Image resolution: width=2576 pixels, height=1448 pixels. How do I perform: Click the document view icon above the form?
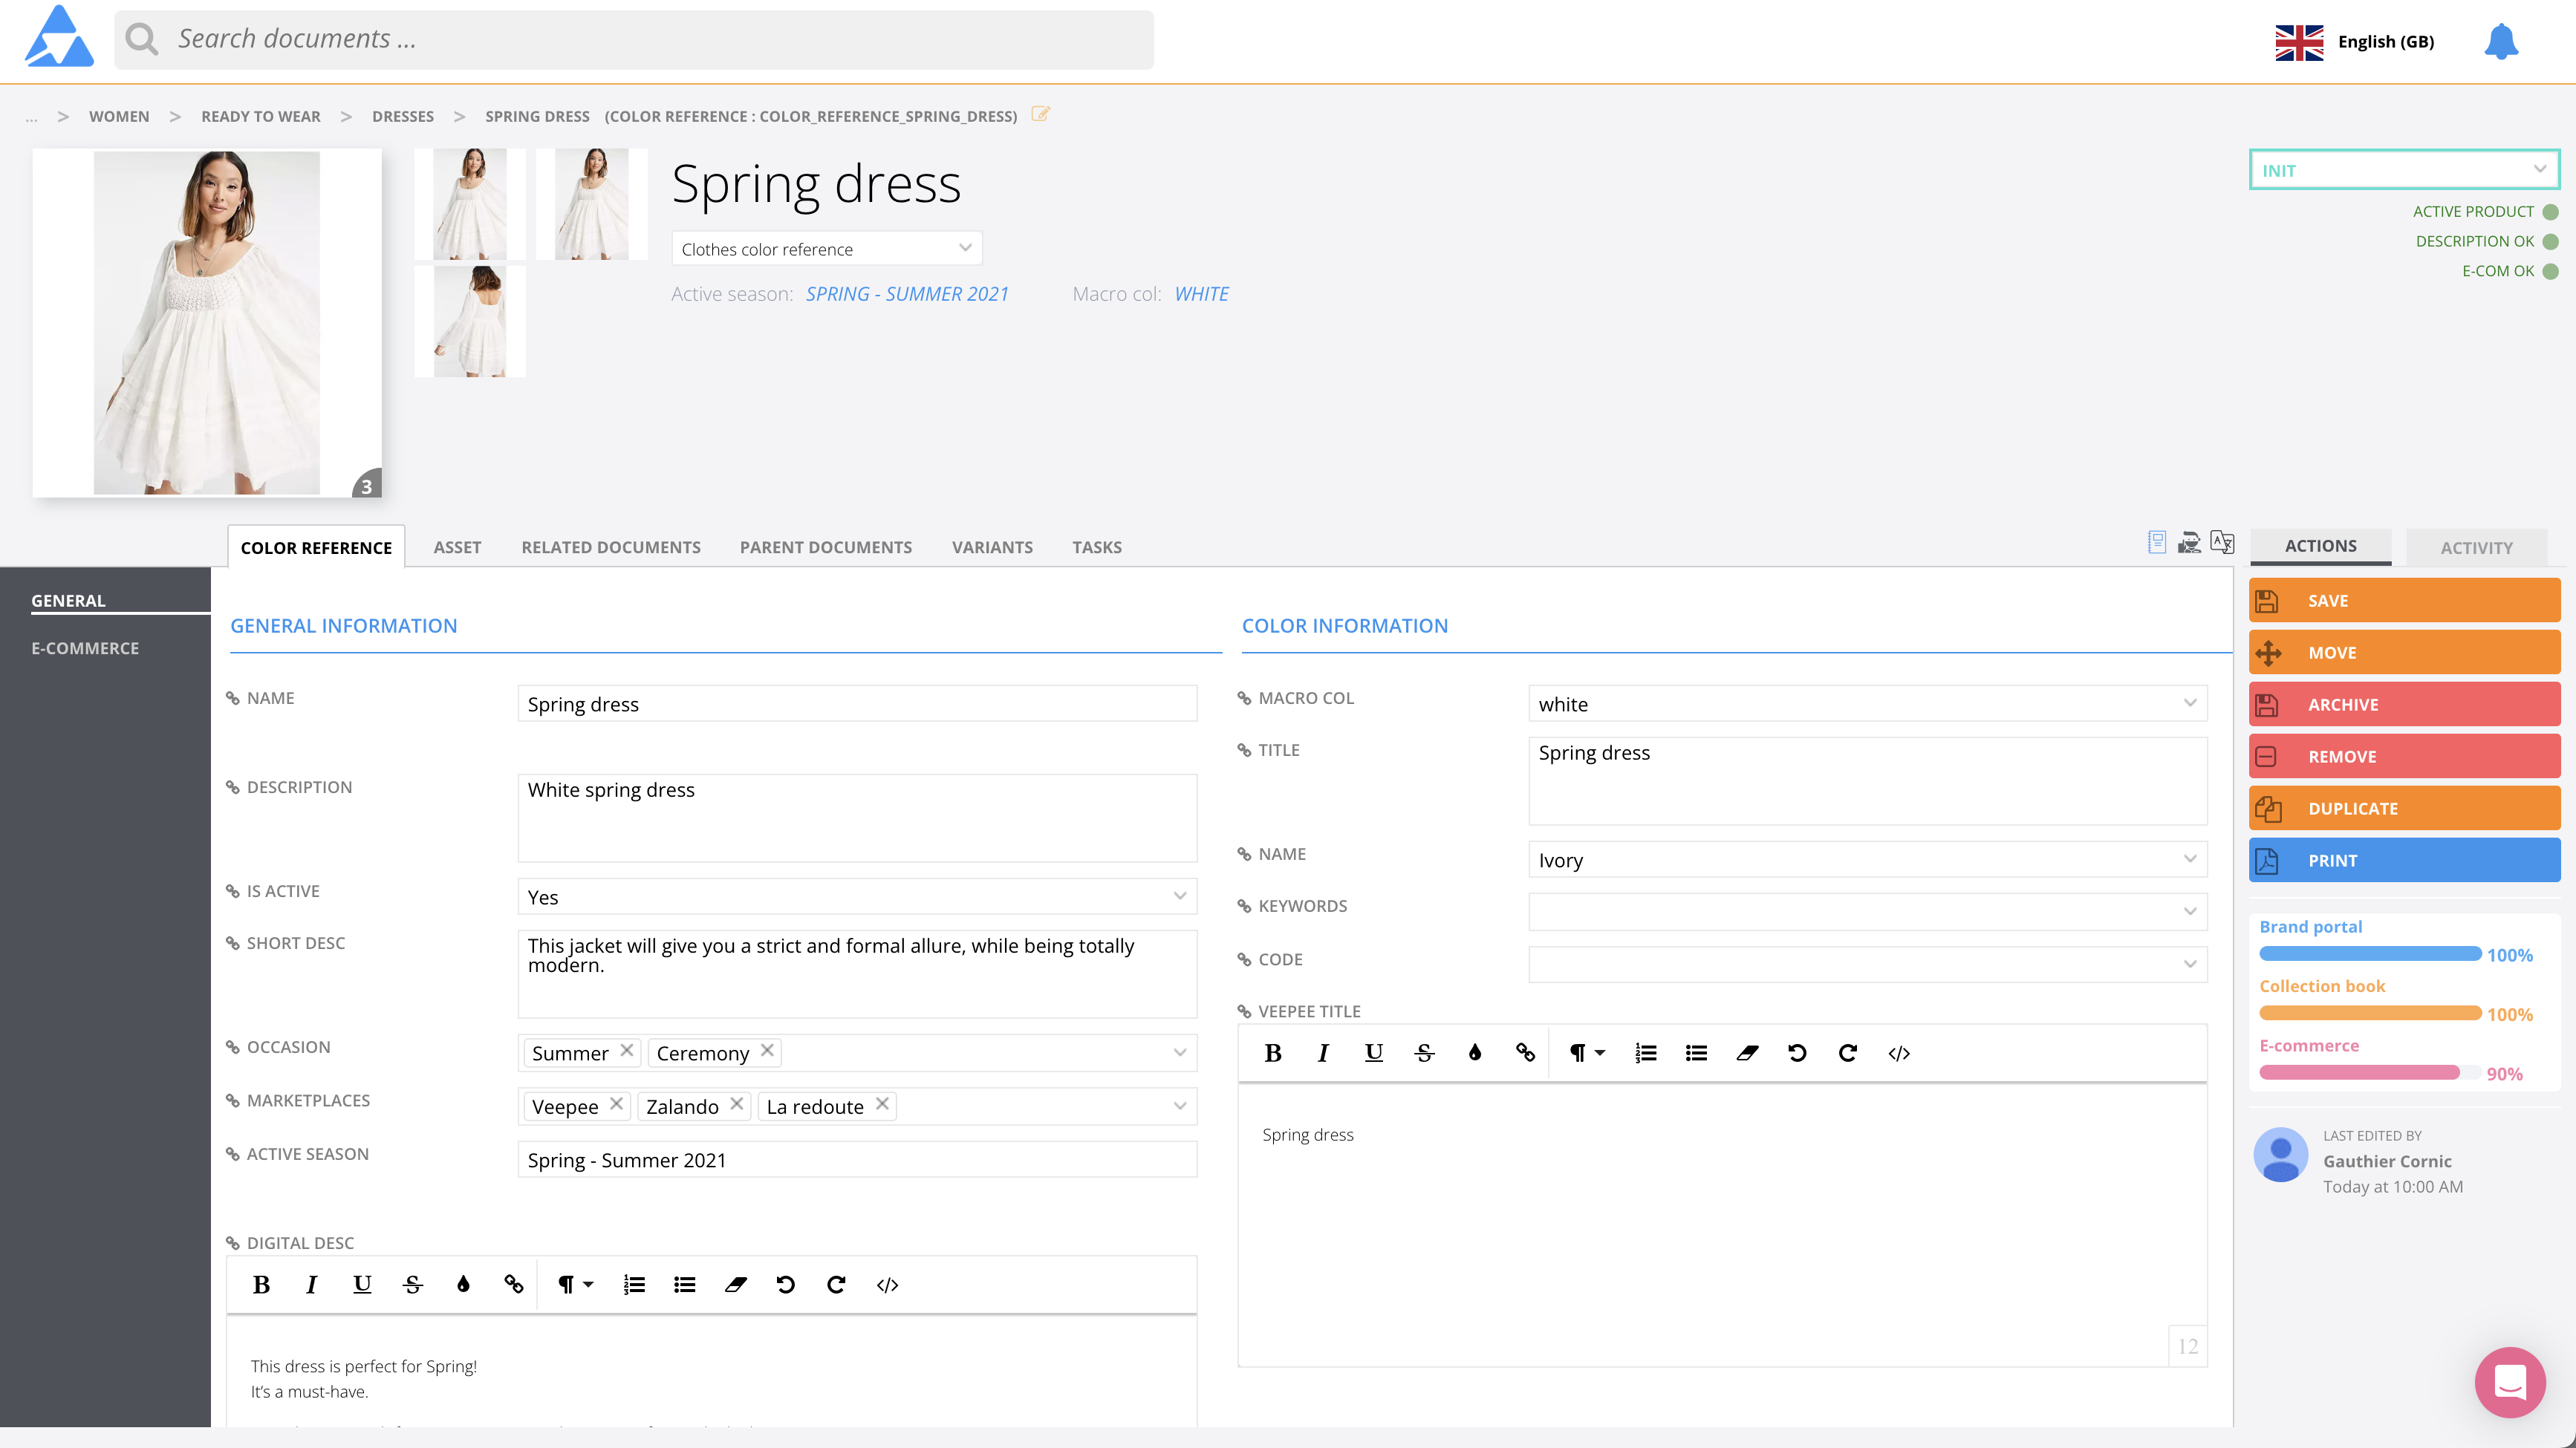pos(2157,542)
